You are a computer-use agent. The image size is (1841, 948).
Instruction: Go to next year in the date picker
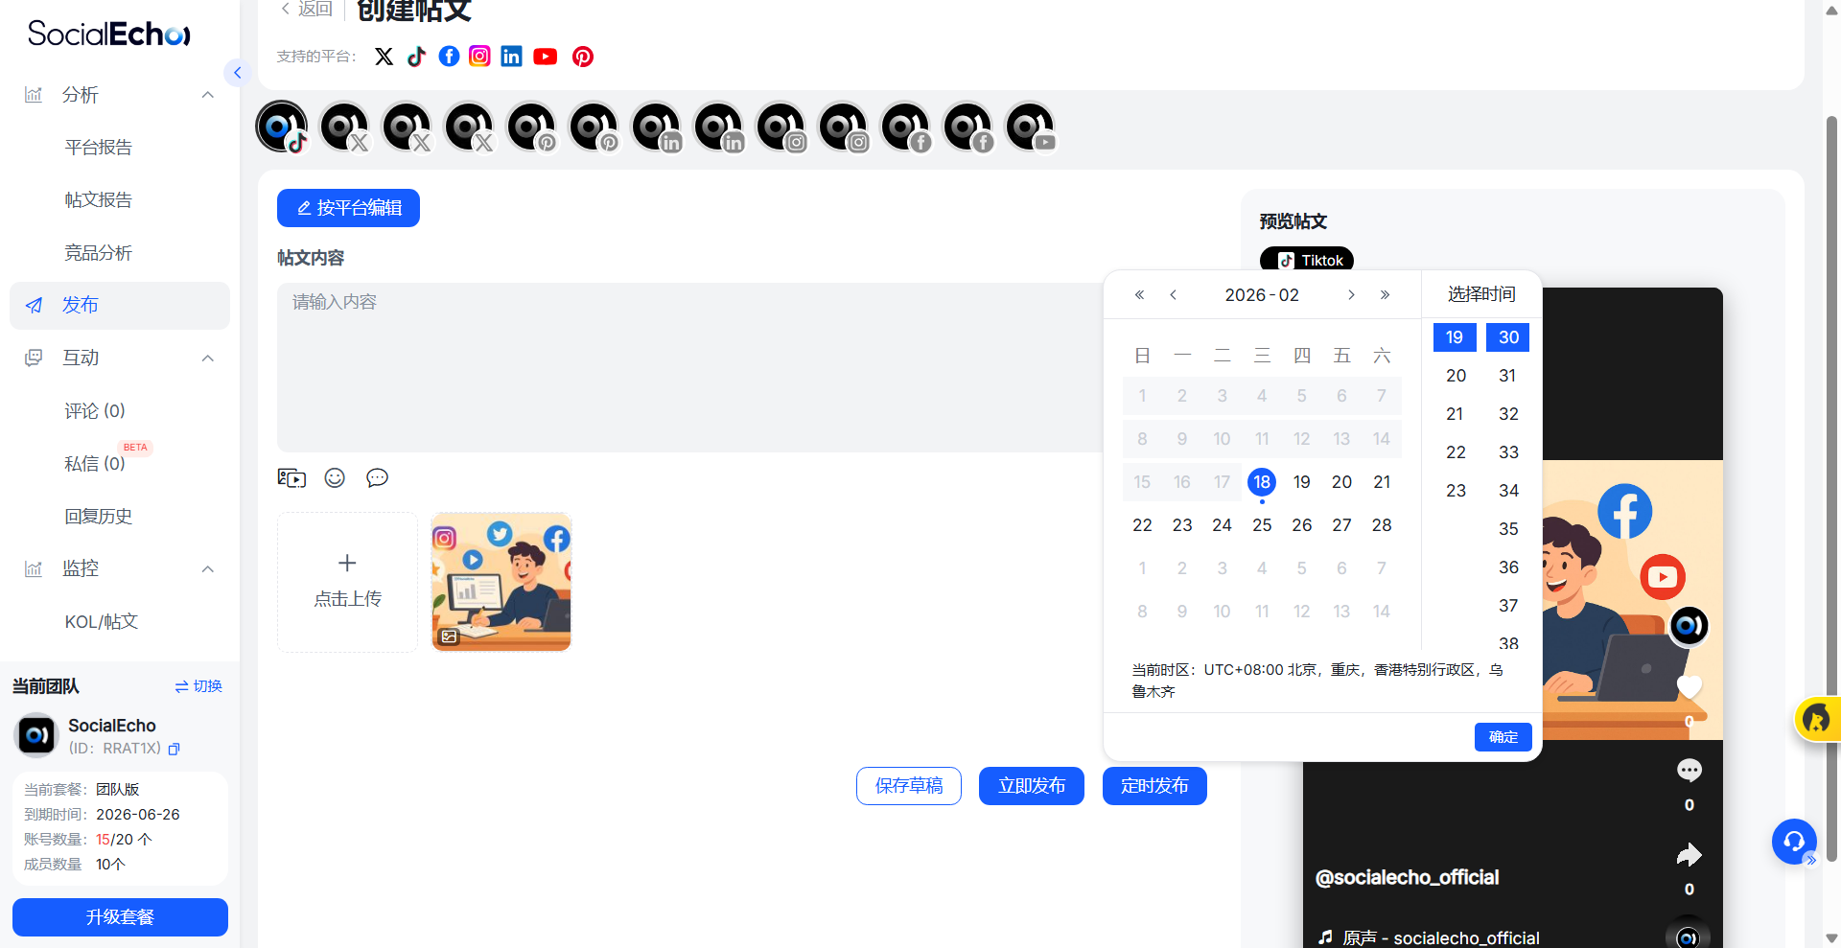click(1385, 294)
